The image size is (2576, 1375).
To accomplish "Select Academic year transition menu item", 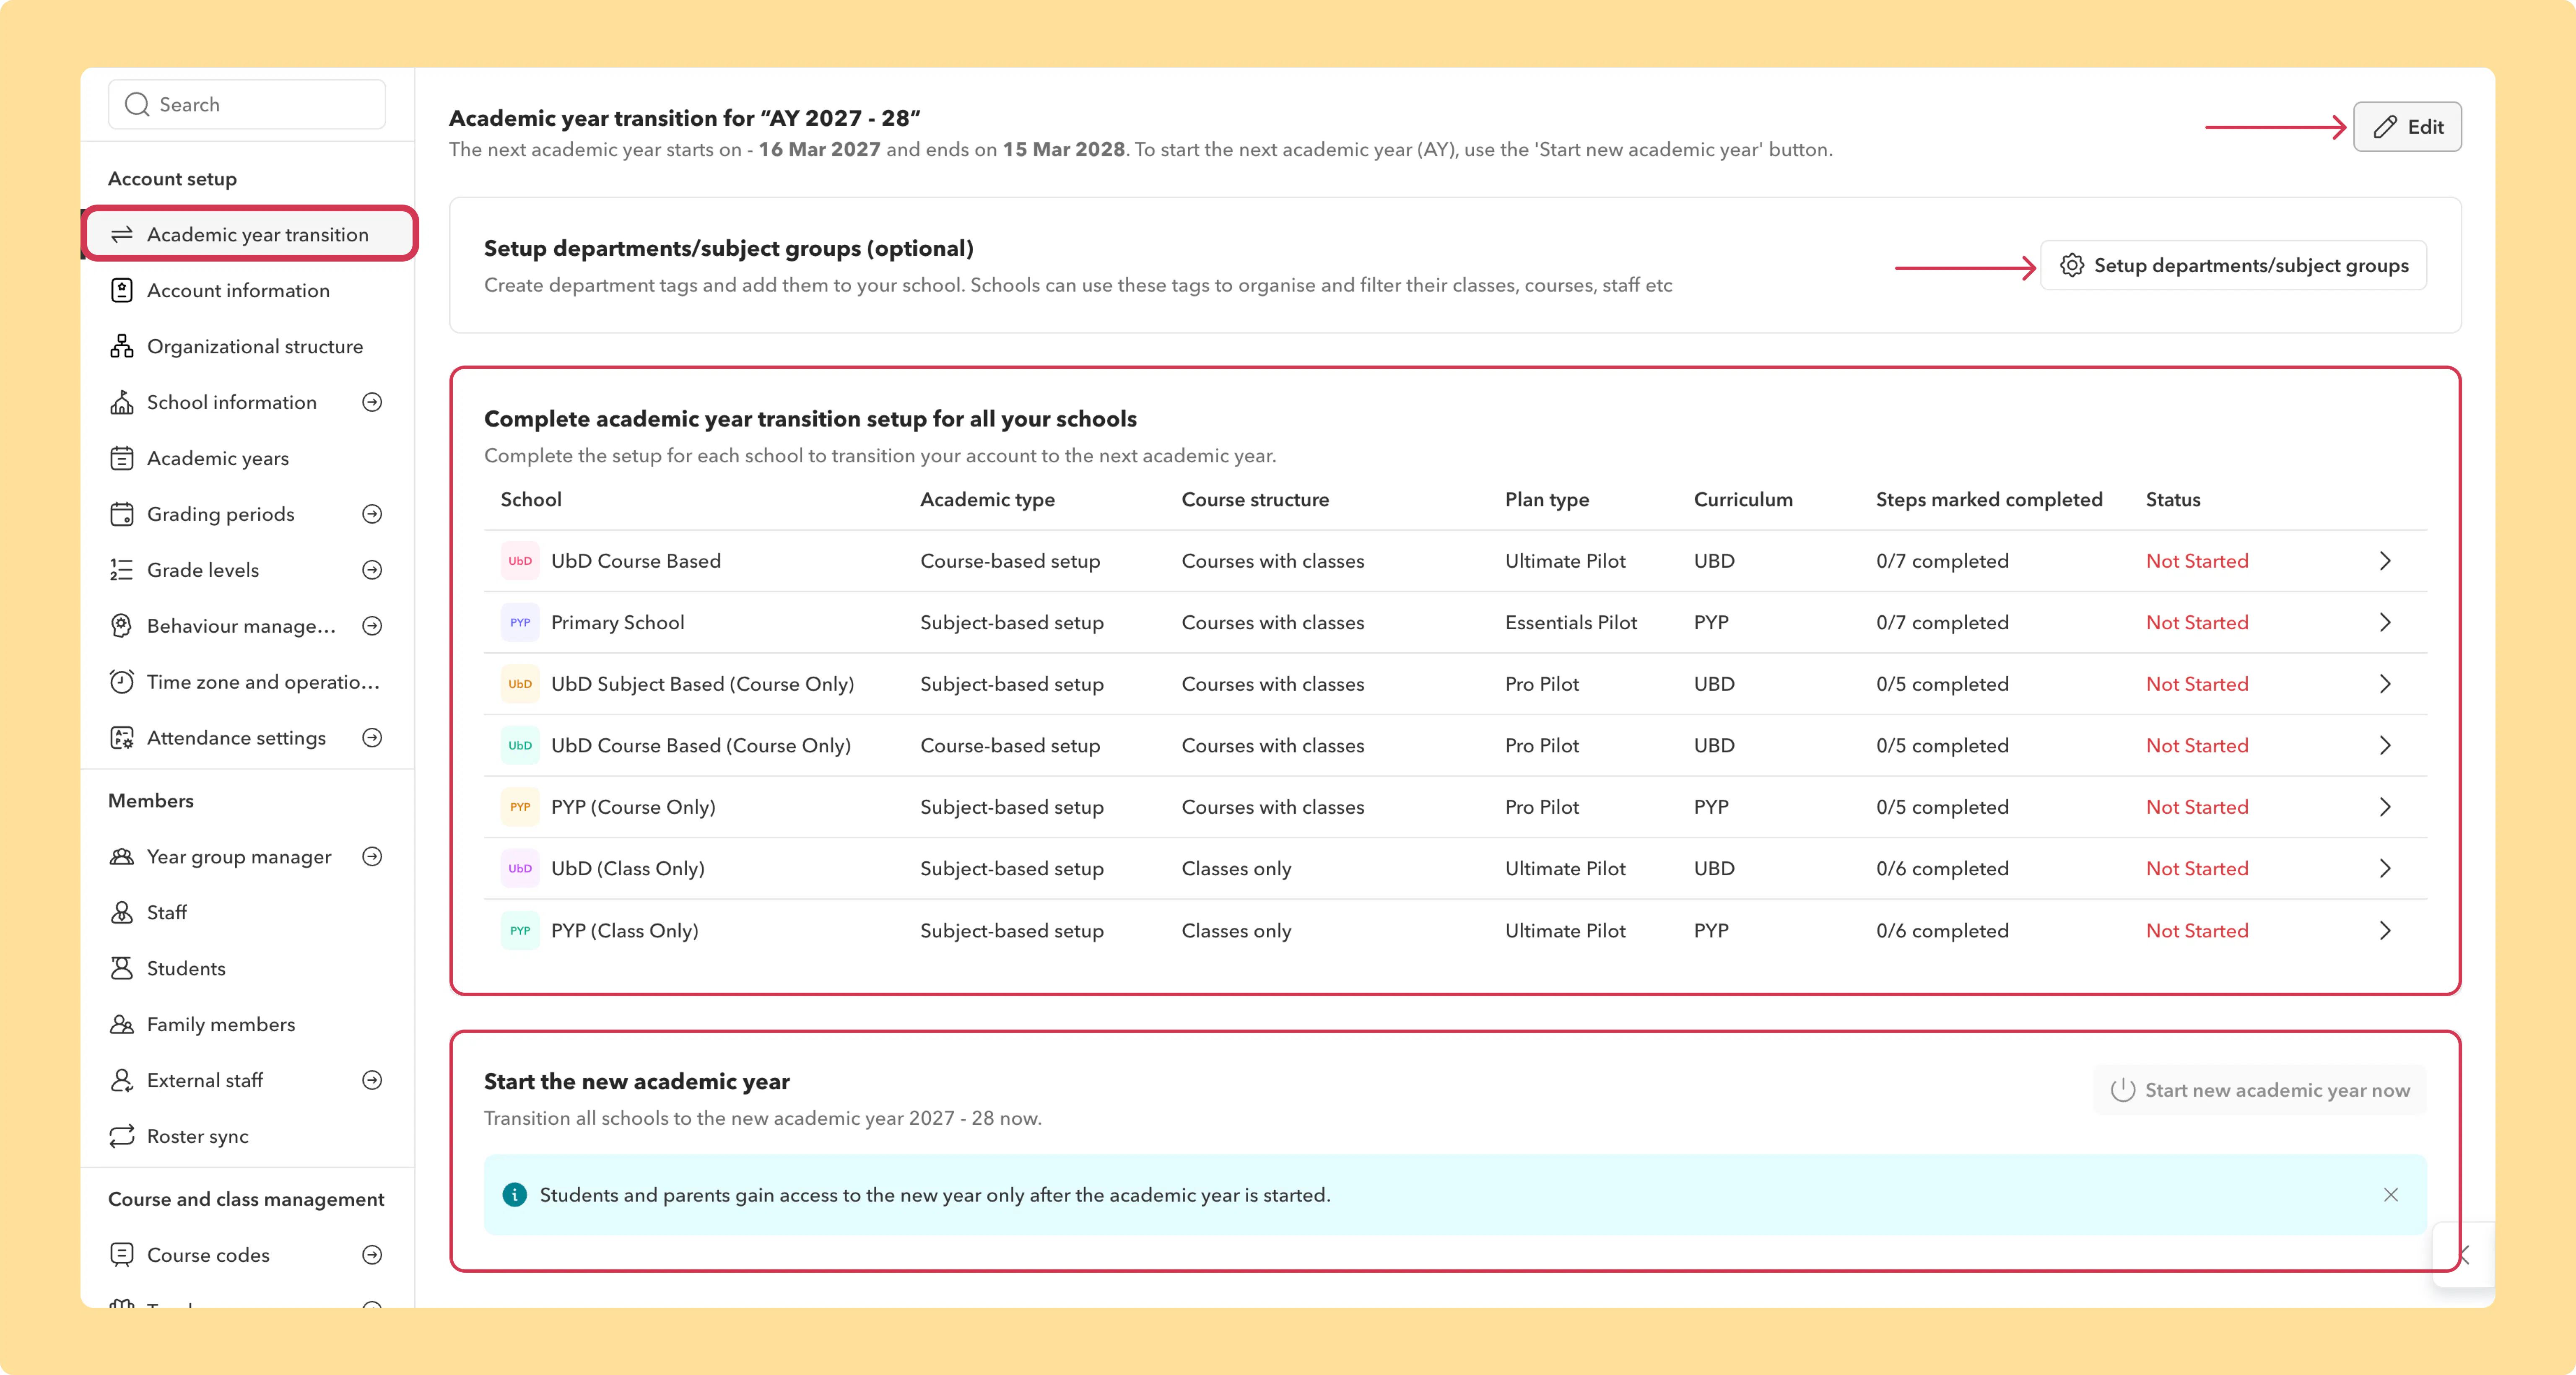I will pos(250,234).
